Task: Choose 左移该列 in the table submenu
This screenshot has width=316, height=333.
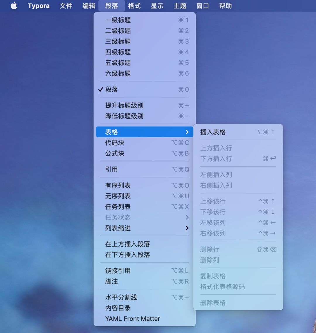Action: pyautogui.click(x=238, y=223)
